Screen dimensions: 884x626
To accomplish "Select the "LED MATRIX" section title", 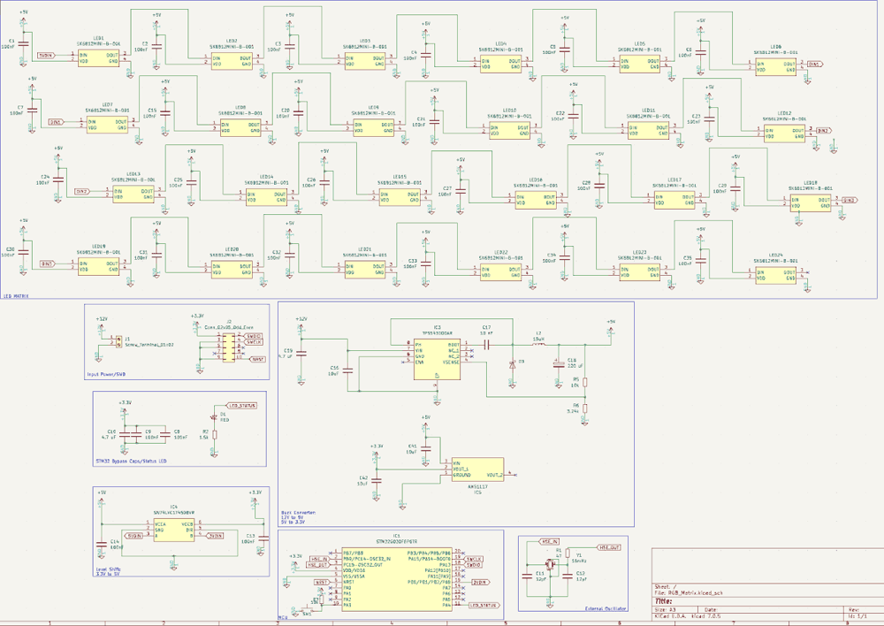I will point(16,295).
